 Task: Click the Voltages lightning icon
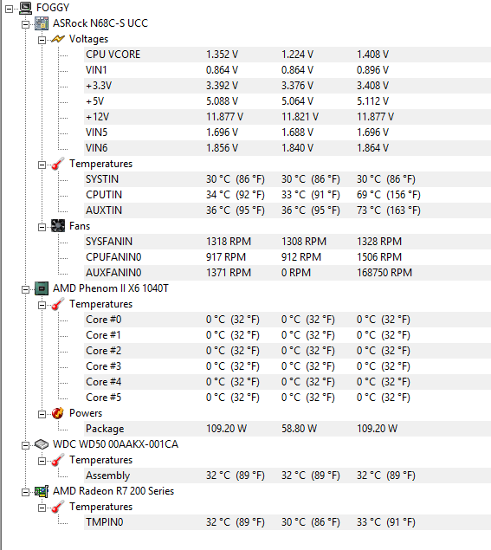point(58,39)
